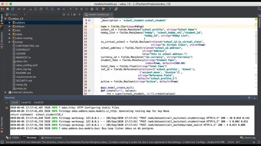Click the Forward navigation arrow
This screenshot has width=261, height=146.
tap(64, 9)
